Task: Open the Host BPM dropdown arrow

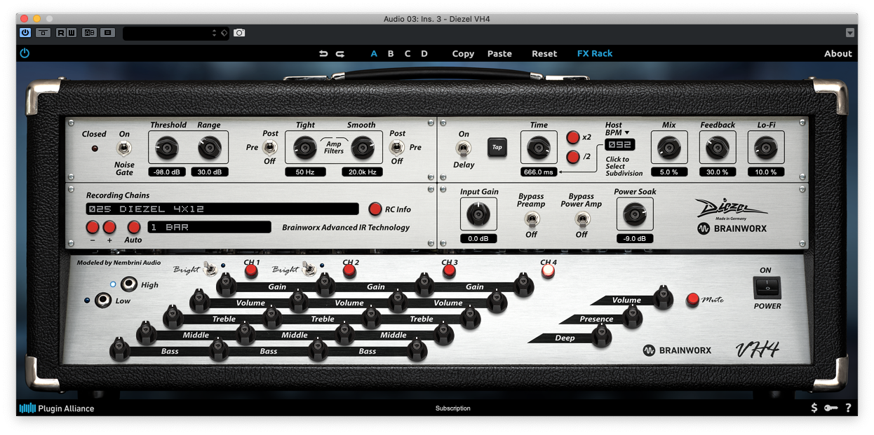Action: click(x=627, y=132)
